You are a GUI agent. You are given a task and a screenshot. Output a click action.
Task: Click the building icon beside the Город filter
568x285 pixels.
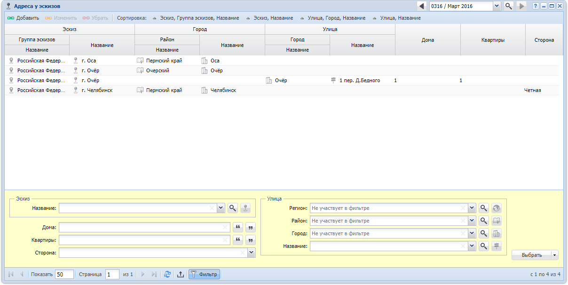(x=496, y=233)
